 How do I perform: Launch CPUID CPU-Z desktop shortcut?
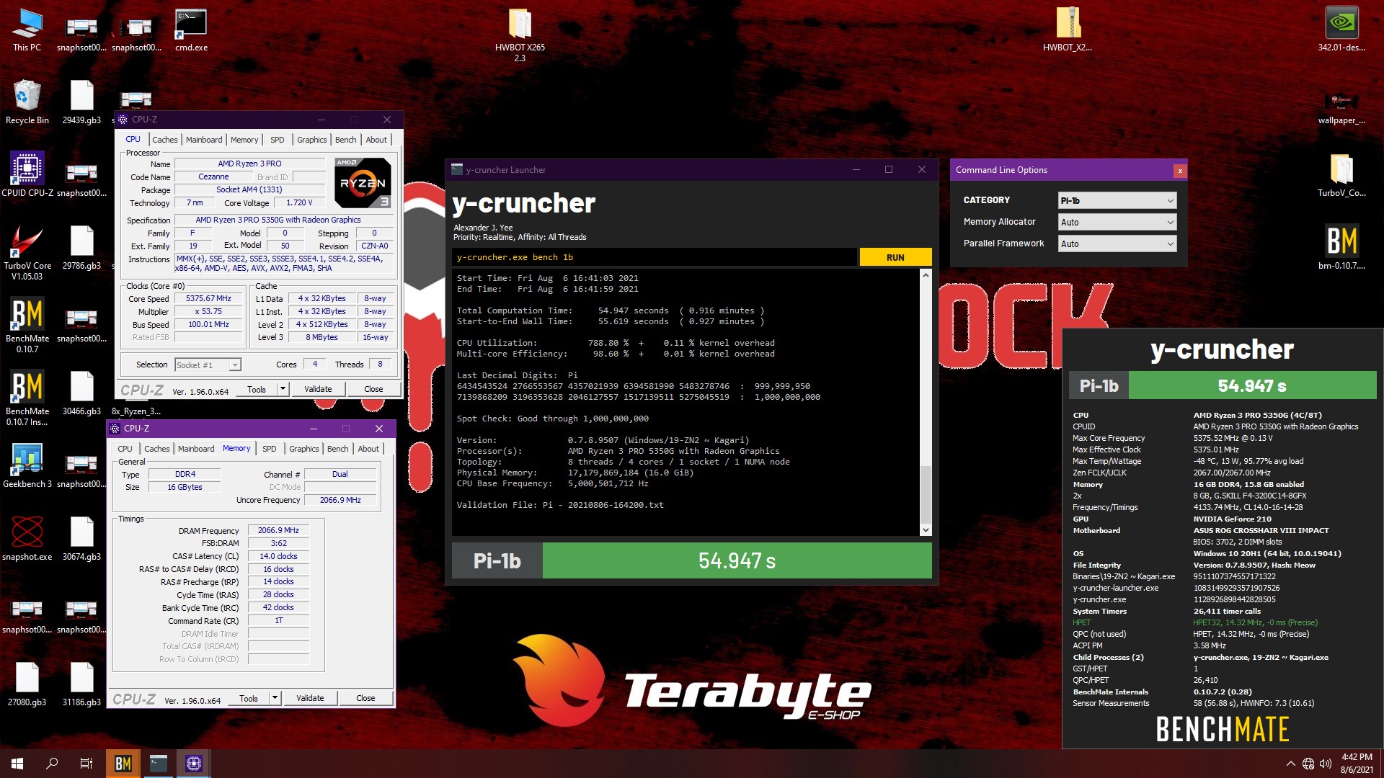coord(27,174)
